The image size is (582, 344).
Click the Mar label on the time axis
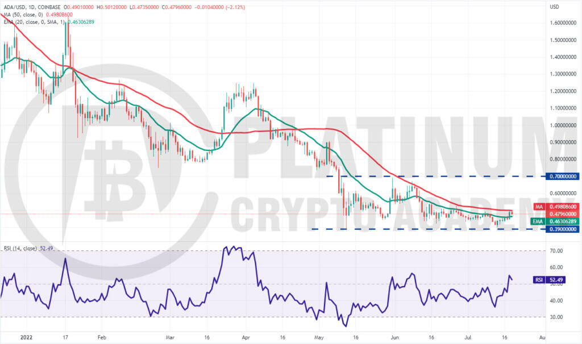pos(170,338)
